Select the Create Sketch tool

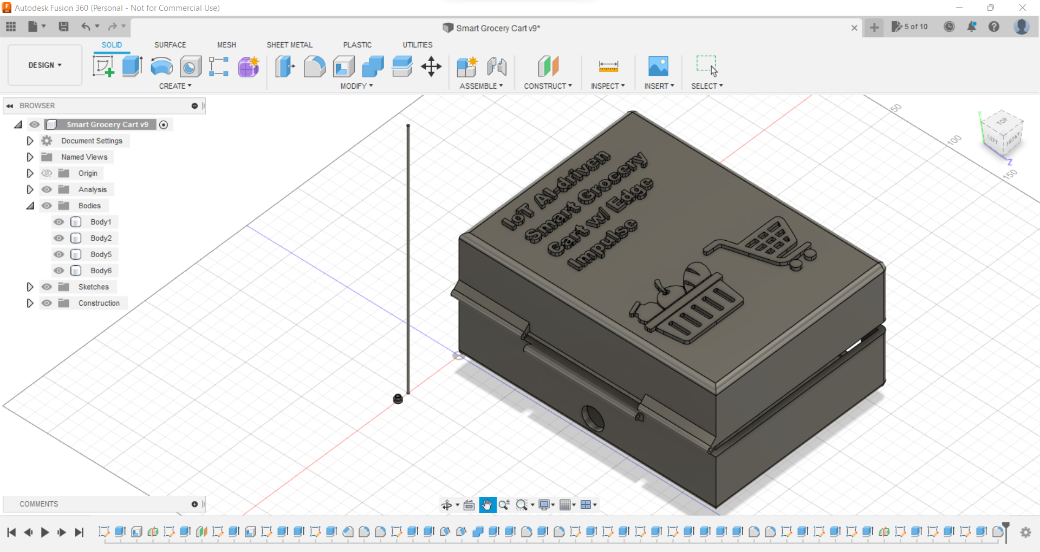tap(103, 67)
